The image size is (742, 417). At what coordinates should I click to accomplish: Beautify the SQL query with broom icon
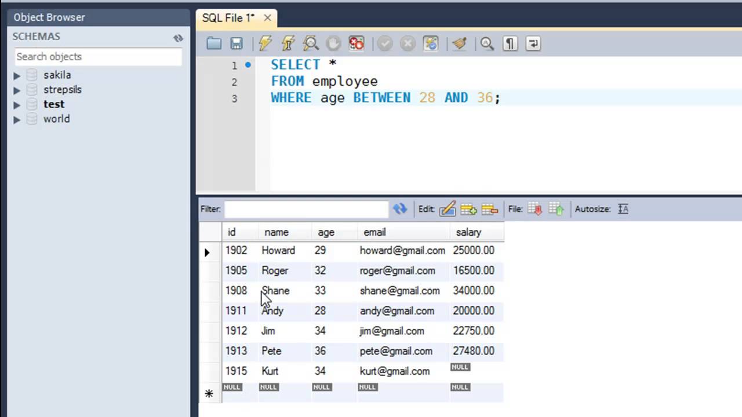(x=459, y=43)
